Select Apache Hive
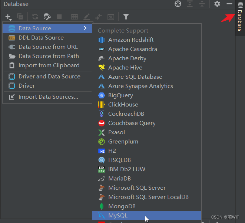This screenshot has height=223, width=245. point(147,68)
